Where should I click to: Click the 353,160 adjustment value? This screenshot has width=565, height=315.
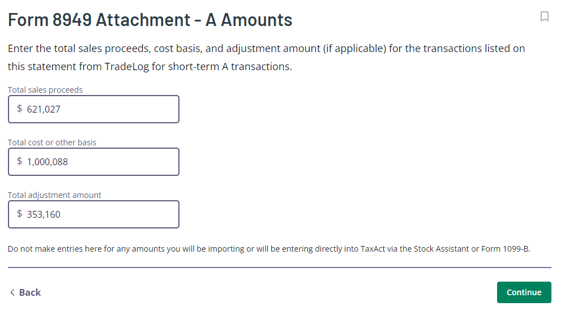(44, 214)
